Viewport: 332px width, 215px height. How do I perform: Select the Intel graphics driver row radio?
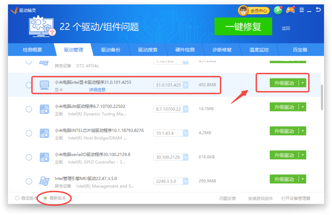click(x=29, y=85)
